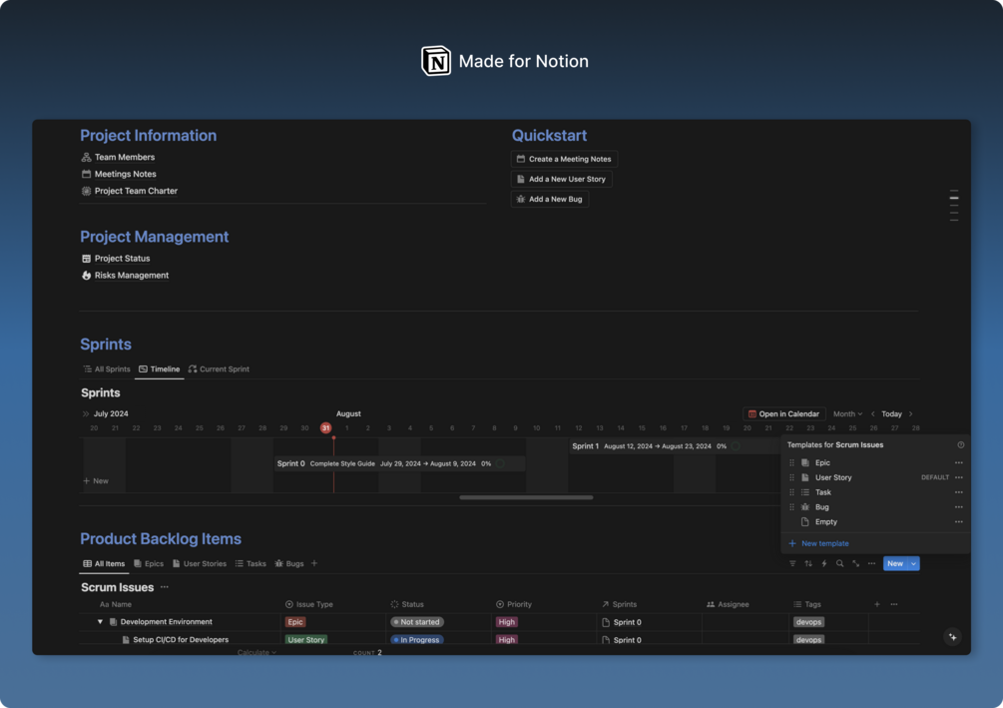Open backlog toolbar more options

[872, 563]
